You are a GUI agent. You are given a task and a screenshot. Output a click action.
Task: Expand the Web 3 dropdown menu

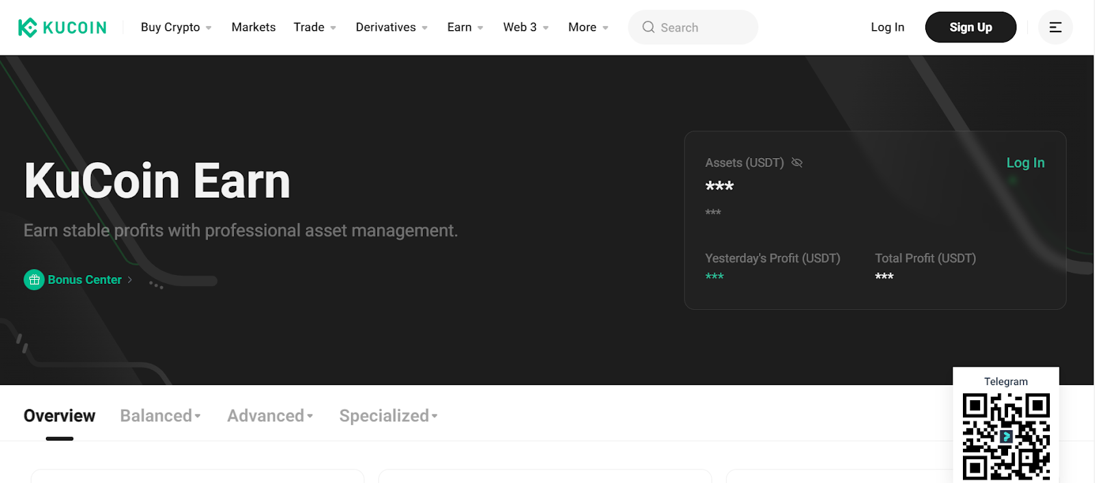point(526,27)
